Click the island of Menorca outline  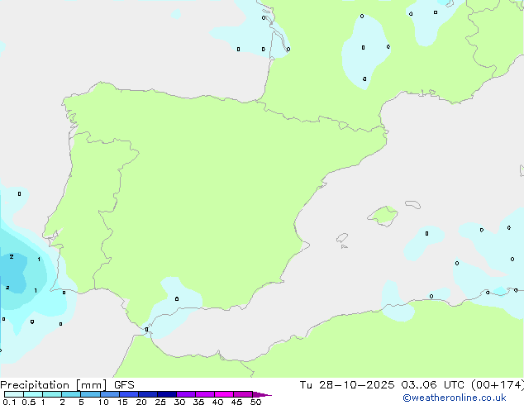click(x=412, y=204)
